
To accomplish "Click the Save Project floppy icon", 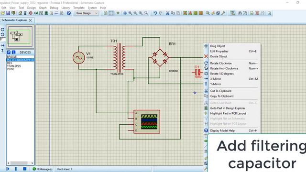I will [8, 13].
